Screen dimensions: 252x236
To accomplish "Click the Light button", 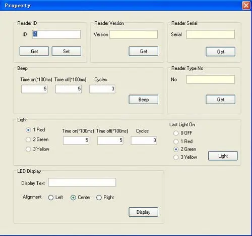I will pos(223,156).
